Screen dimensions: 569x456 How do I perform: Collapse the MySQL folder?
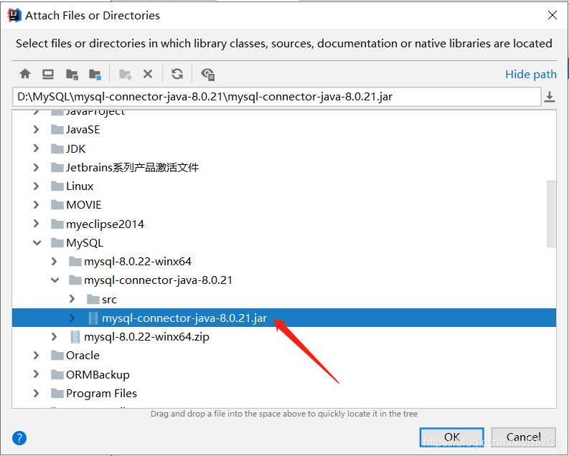point(37,242)
